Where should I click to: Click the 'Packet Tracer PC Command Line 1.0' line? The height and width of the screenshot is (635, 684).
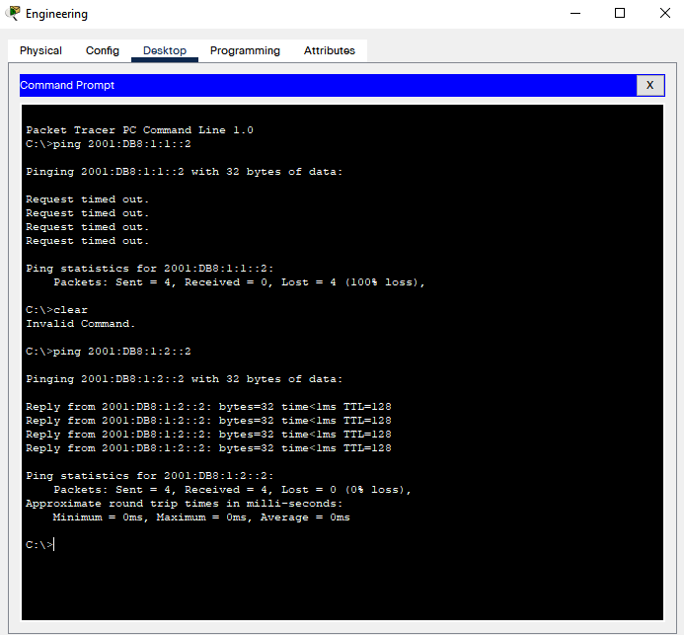(139, 130)
